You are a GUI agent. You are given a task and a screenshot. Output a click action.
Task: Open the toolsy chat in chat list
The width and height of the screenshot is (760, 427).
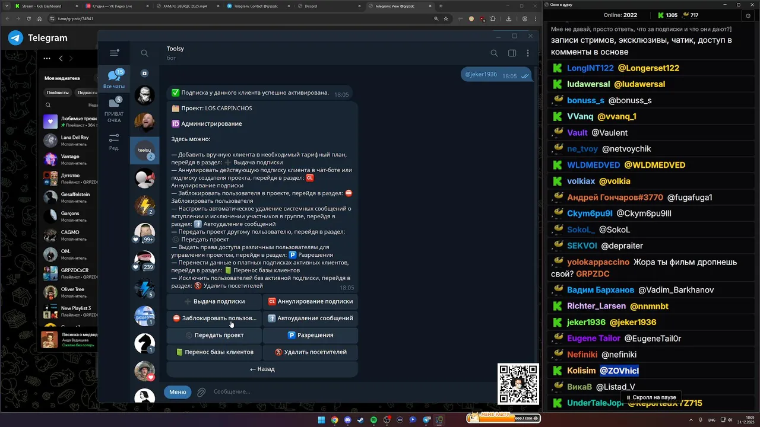point(144,151)
